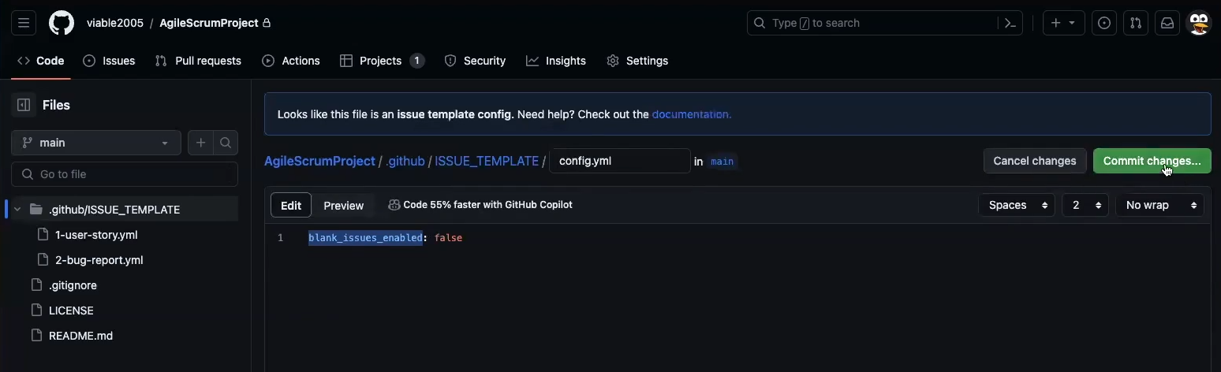Click the search files magnifier icon

[x=226, y=143]
